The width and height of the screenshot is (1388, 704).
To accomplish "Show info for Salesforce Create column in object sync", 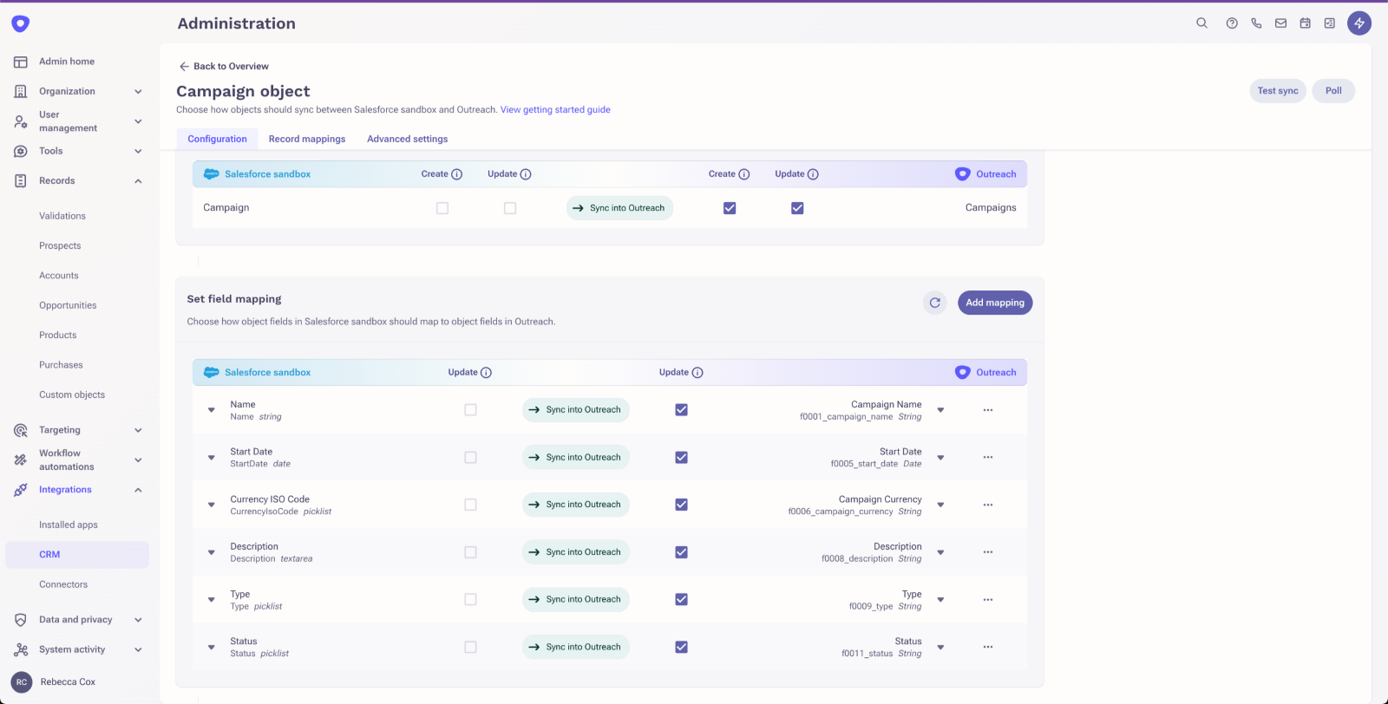I will pos(457,174).
